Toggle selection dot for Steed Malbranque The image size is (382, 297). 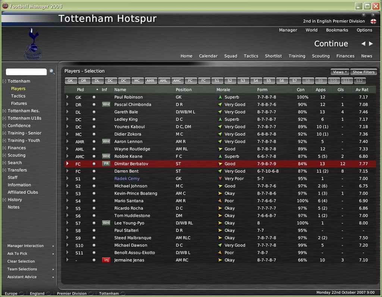94,238
